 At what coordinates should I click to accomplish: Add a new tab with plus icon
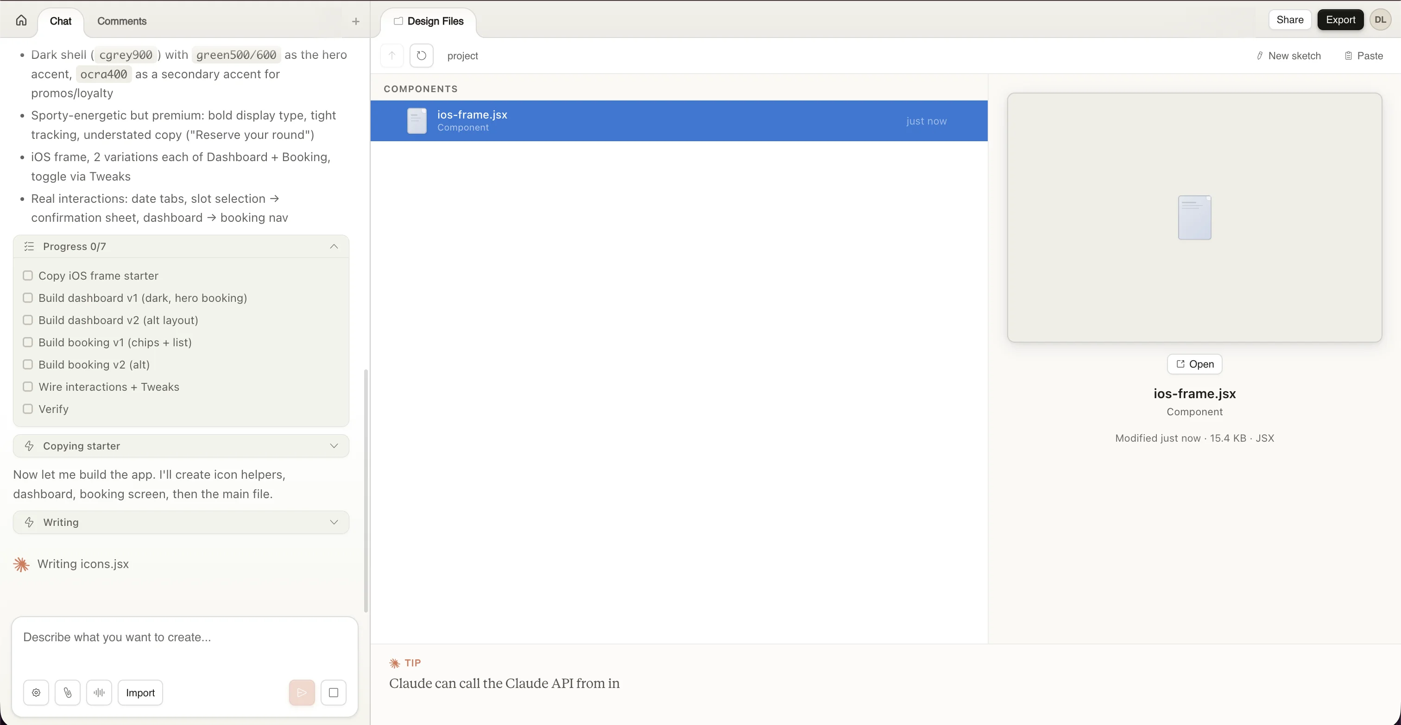click(356, 21)
